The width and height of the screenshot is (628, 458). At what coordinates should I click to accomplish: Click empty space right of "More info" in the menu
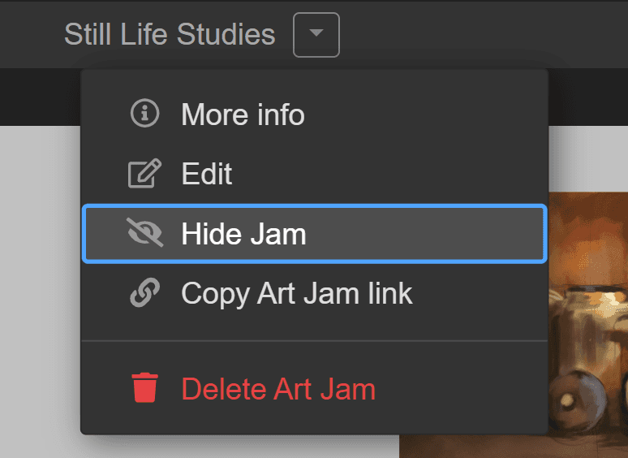422,114
